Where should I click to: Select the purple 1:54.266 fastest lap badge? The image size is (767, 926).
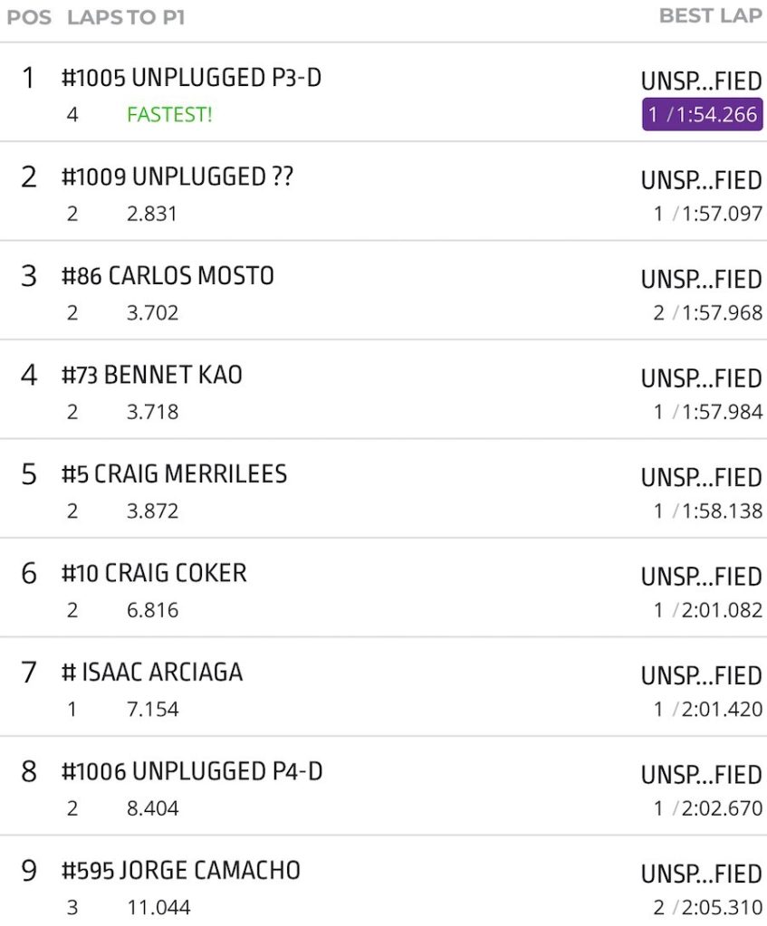(x=703, y=116)
